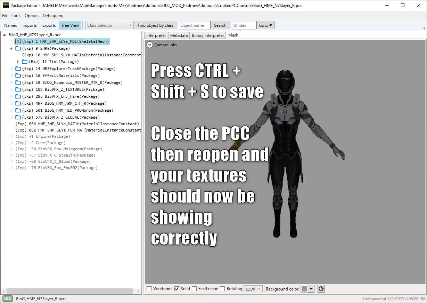
Task: Select HMF_SHP_SLYa_MAT1a material export
Action: coord(81,55)
